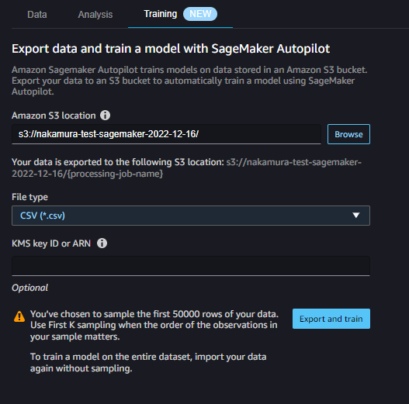
Task: Click the exported S3 path text
Action: point(186,167)
